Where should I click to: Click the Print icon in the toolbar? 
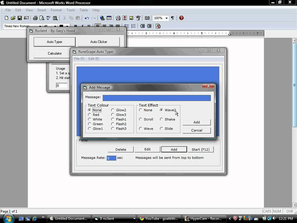point(35,18)
